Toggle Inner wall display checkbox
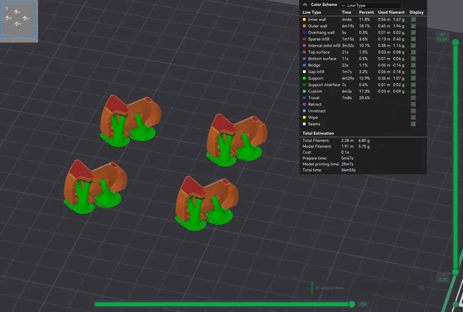463x312 pixels. click(x=413, y=19)
